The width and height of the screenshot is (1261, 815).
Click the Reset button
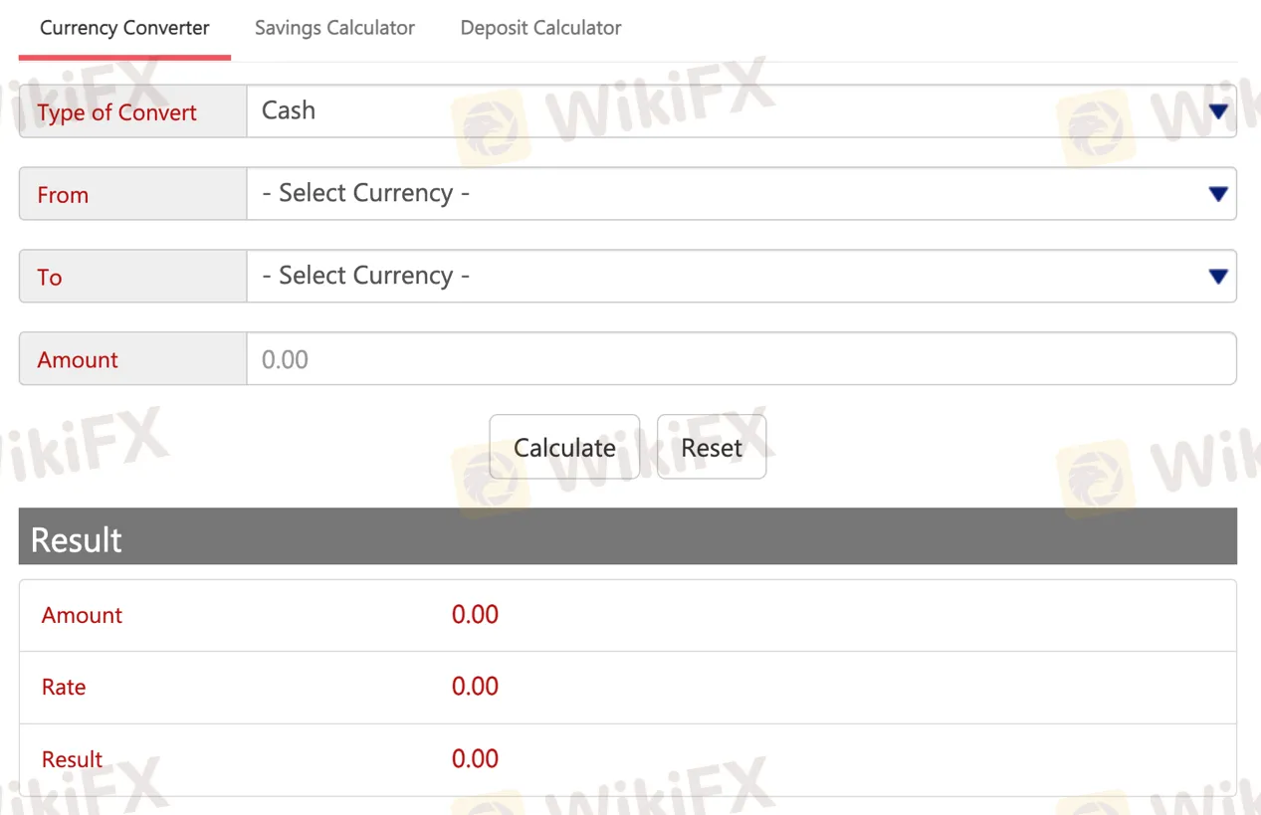pos(712,447)
